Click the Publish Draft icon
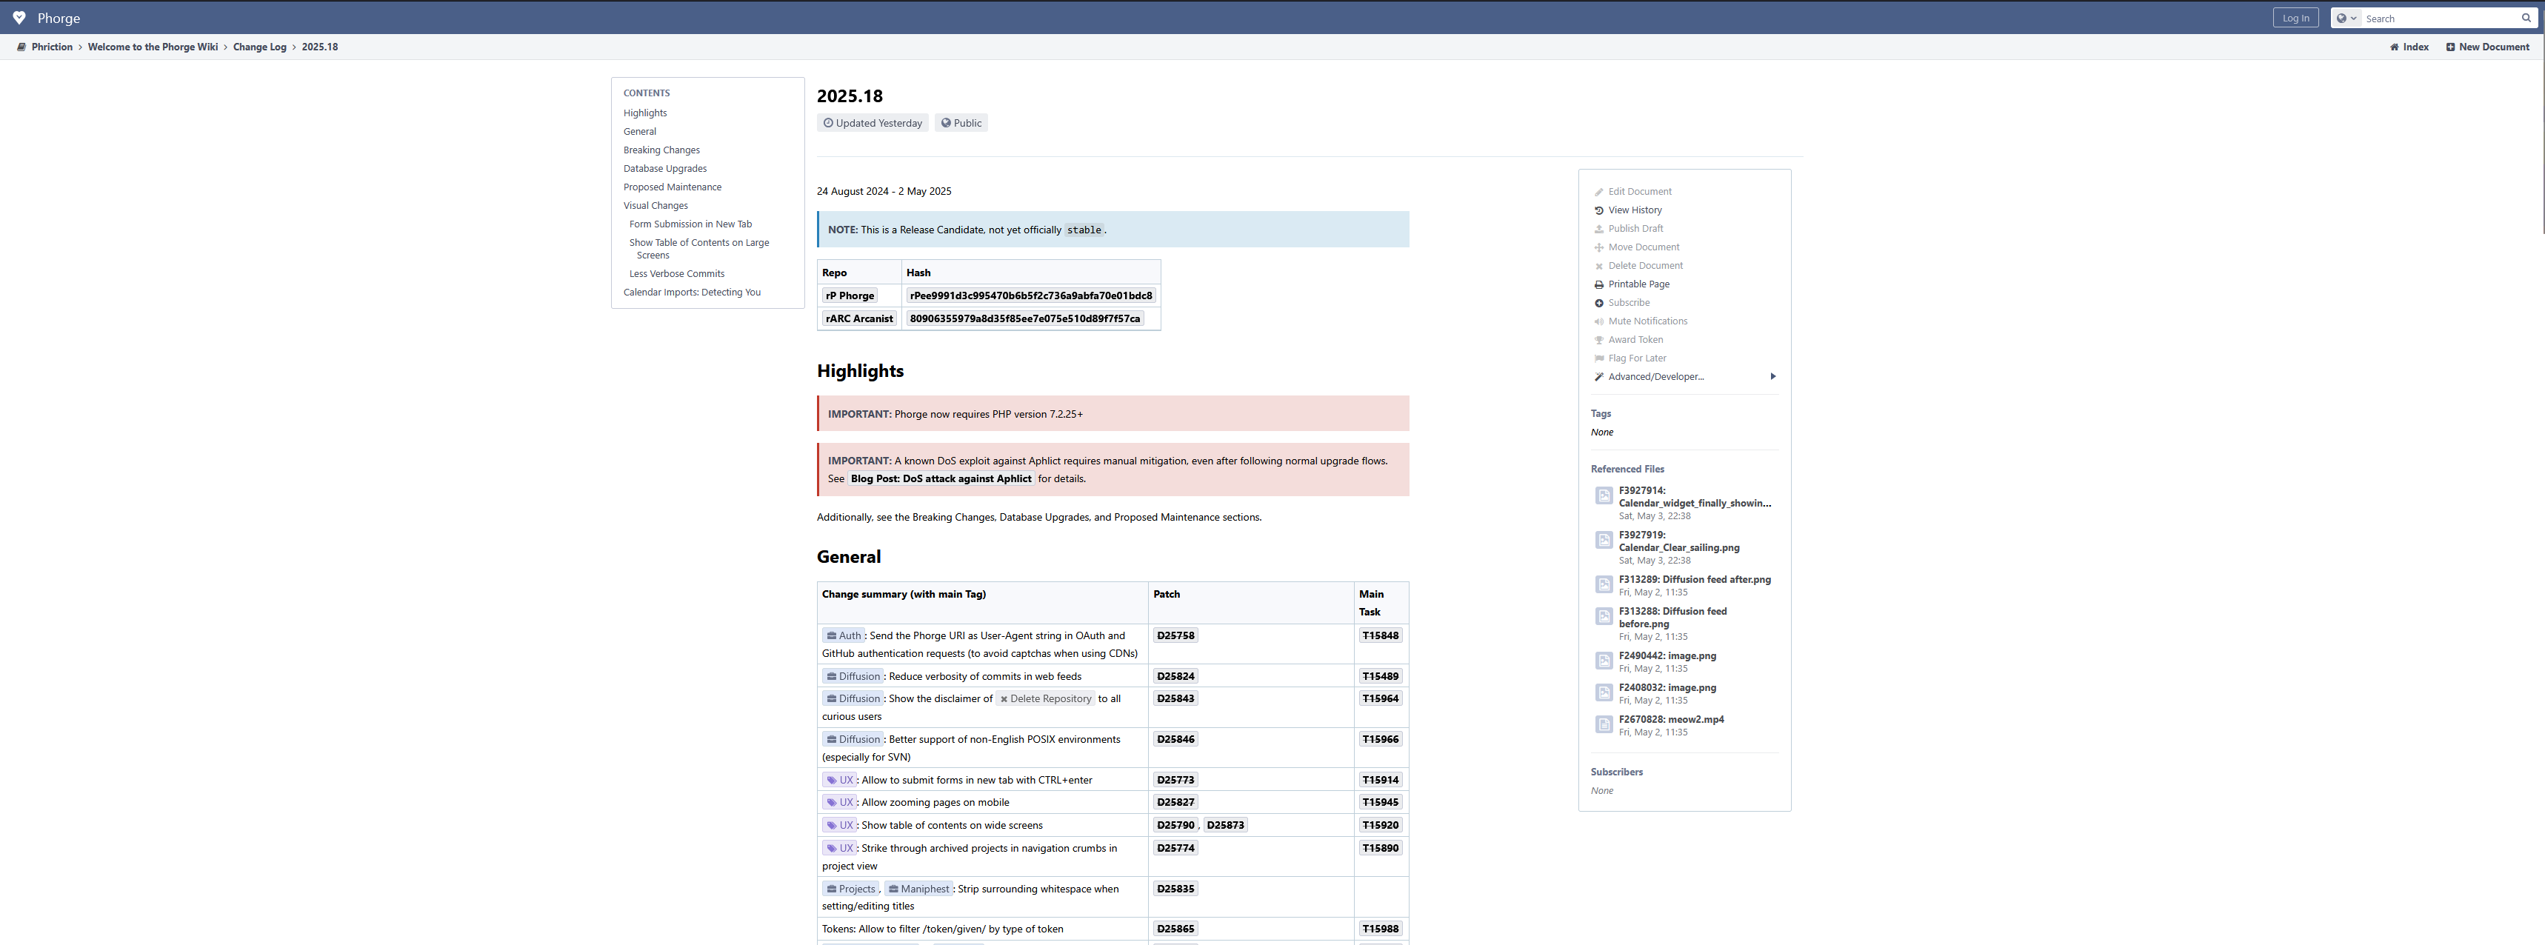 tap(1598, 229)
